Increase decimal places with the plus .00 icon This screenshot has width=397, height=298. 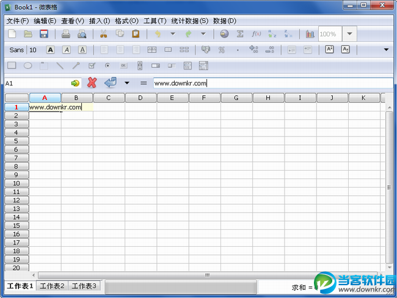[x=253, y=49]
